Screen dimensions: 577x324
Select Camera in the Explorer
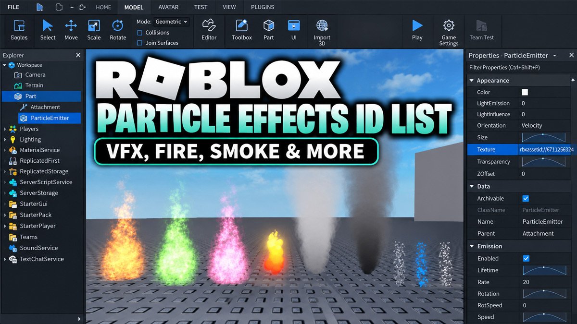pyautogui.click(x=36, y=75)
